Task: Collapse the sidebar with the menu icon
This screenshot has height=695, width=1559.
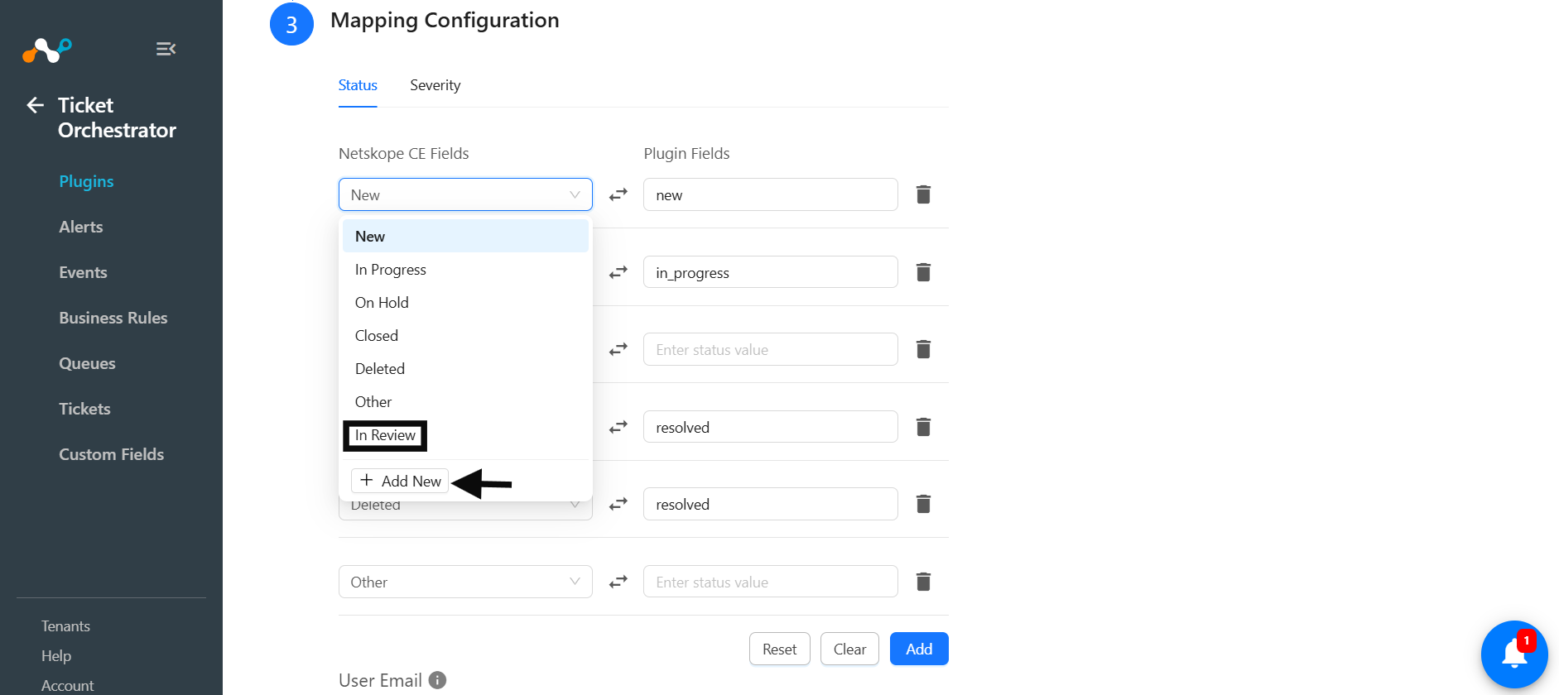Action: (x=166, y=49)
